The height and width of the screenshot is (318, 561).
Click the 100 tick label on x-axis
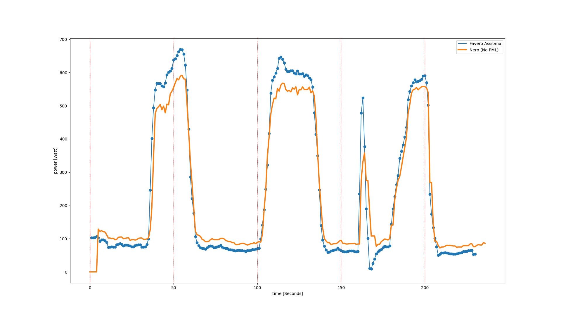257,288
